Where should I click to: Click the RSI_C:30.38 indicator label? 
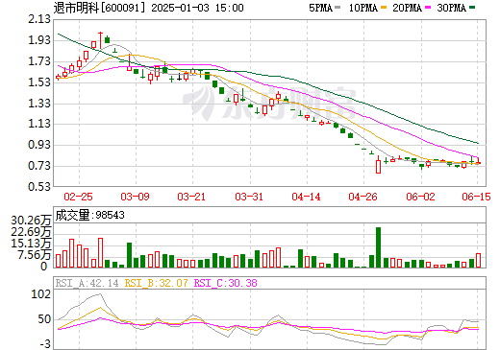pos(226,283)
